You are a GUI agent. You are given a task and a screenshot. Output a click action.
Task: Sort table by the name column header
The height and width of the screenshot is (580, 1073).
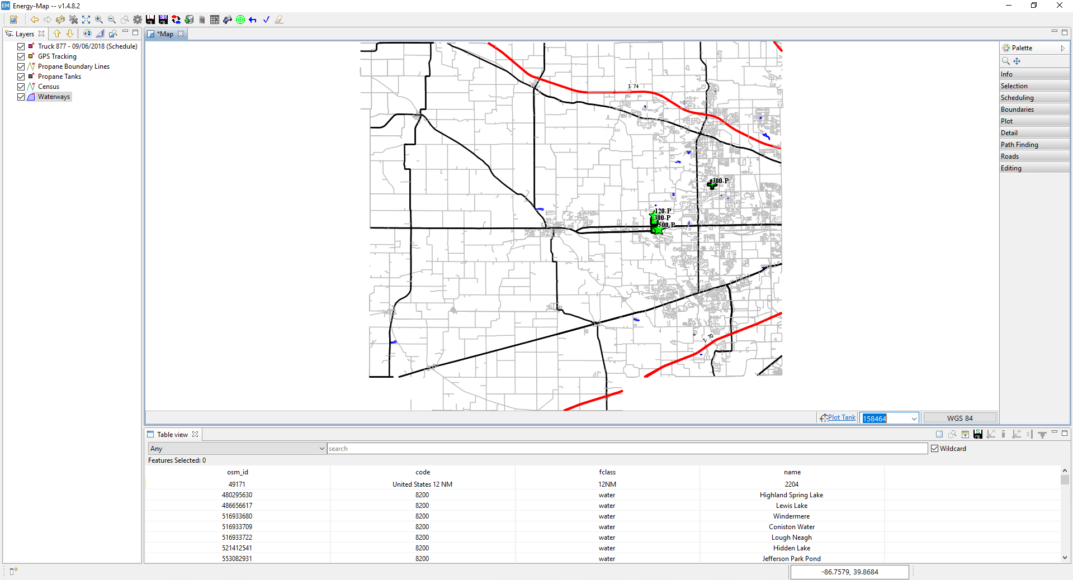click(792, 472)
